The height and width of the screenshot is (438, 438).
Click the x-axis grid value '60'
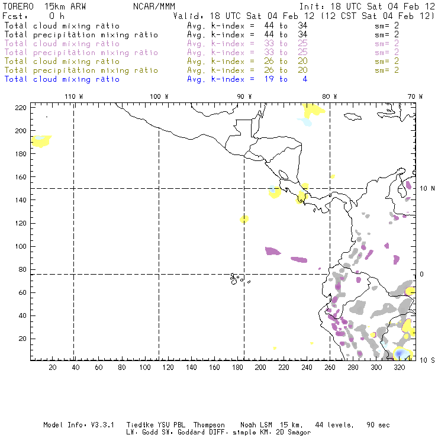click(x=99, y=368)
